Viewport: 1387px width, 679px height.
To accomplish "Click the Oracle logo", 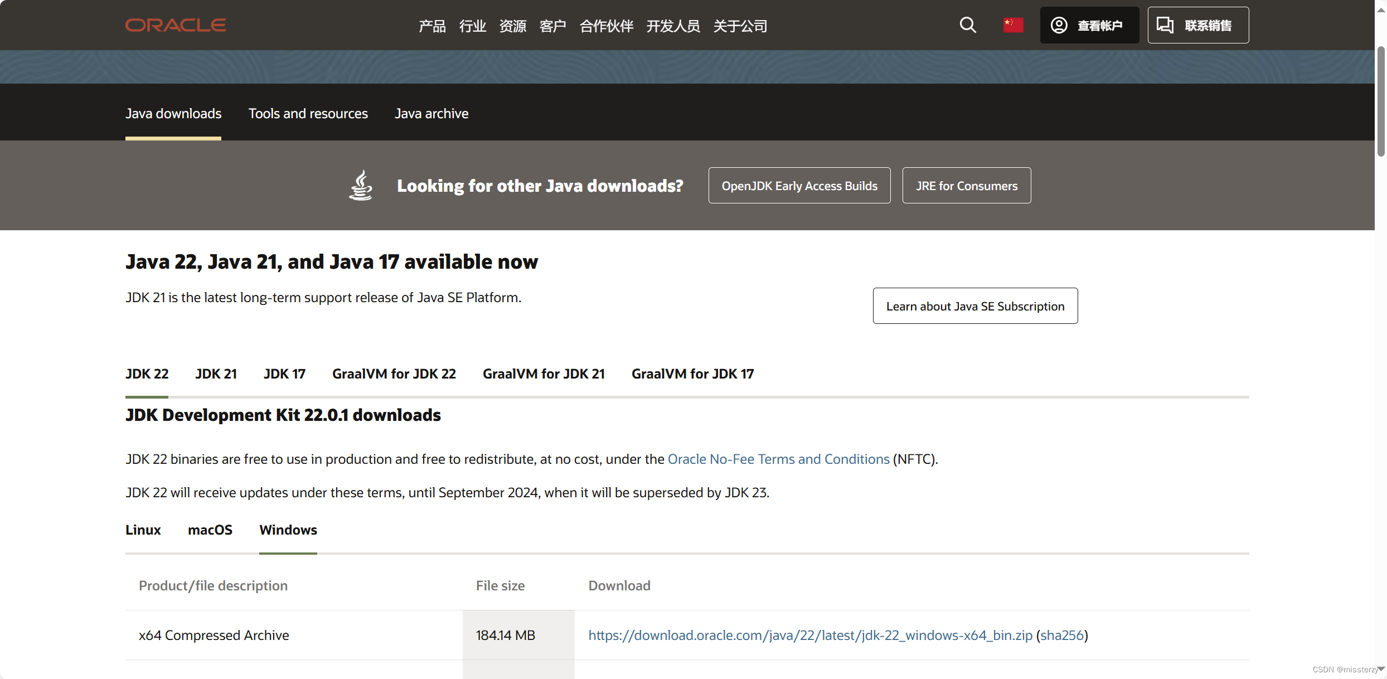I will pyautogui.click(x=176, y=25).
